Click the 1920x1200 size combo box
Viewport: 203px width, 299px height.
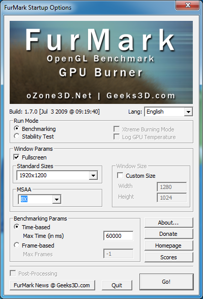(57, 175)
